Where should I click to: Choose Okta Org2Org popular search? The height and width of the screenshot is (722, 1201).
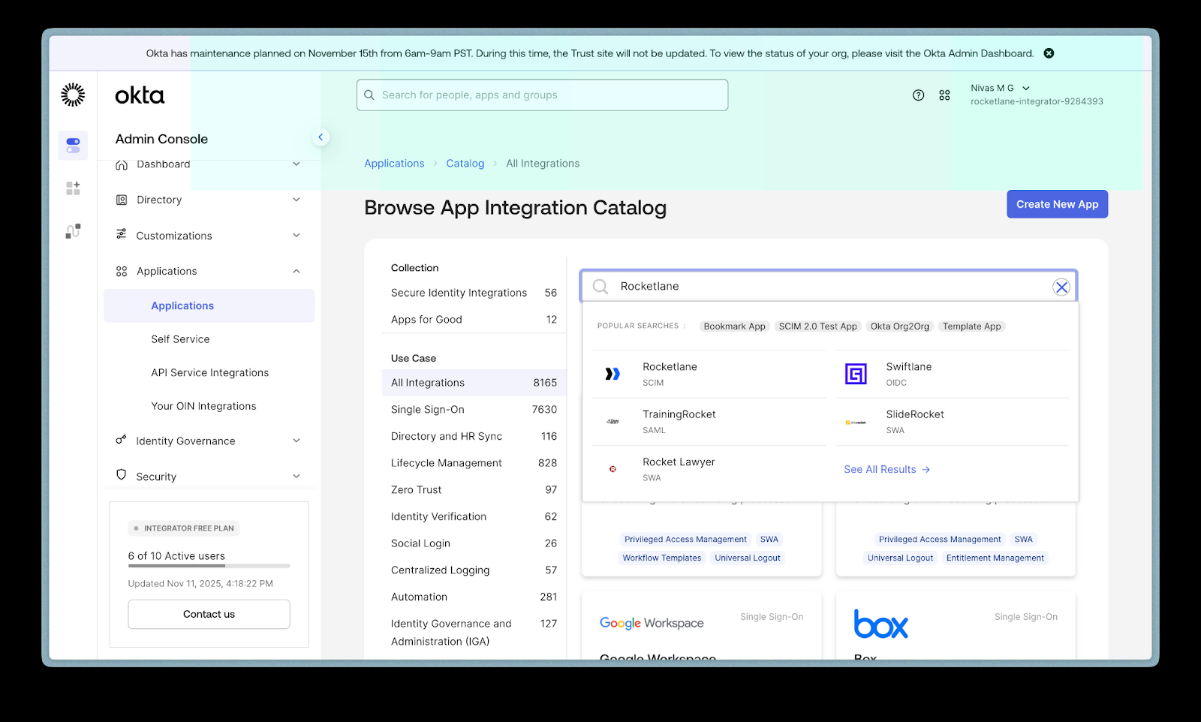pos(899,326)
